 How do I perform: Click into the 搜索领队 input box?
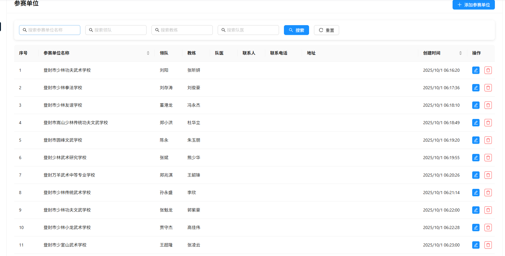click(x=118, y=30)
